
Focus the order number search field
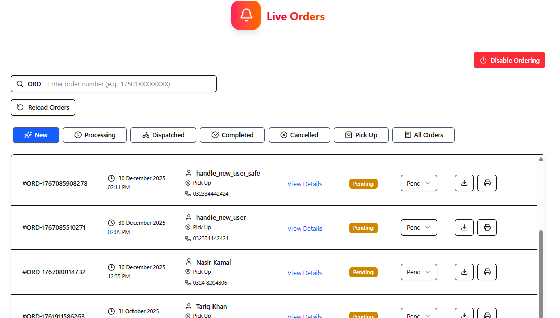[114, 84]
